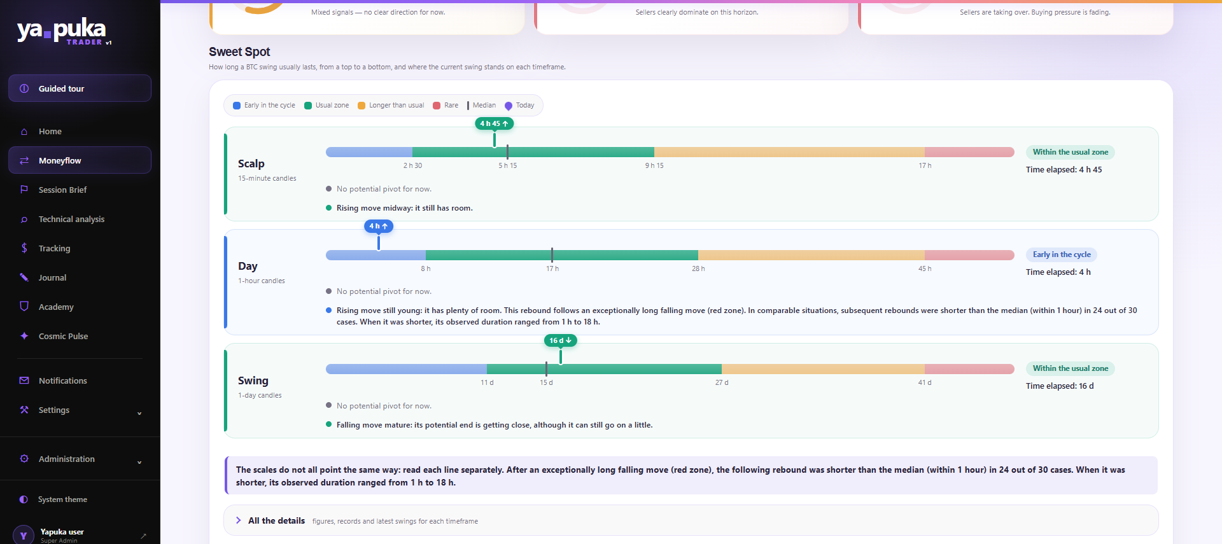Viewport: 1222px width, 544px height.
Task: Go to Technical analysis
Action: coord(80,220)
